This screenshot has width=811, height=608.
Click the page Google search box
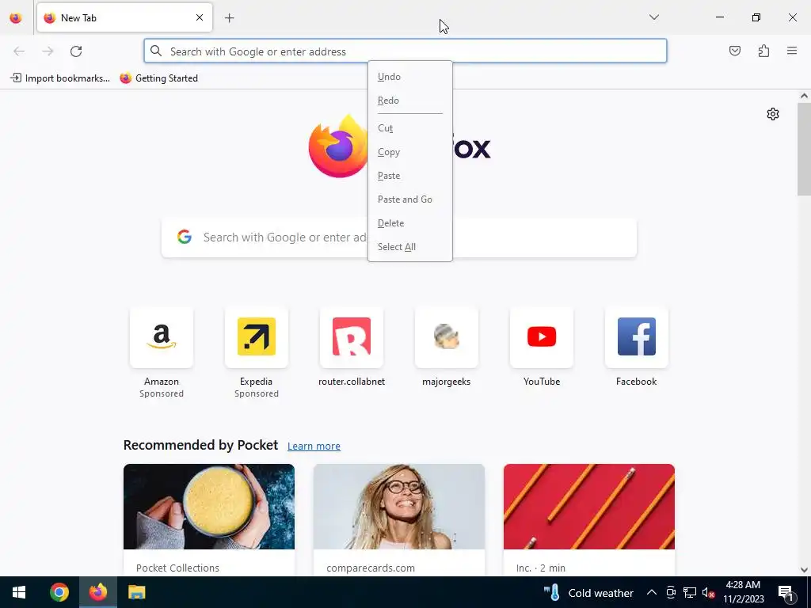click(x=399, y=237)
